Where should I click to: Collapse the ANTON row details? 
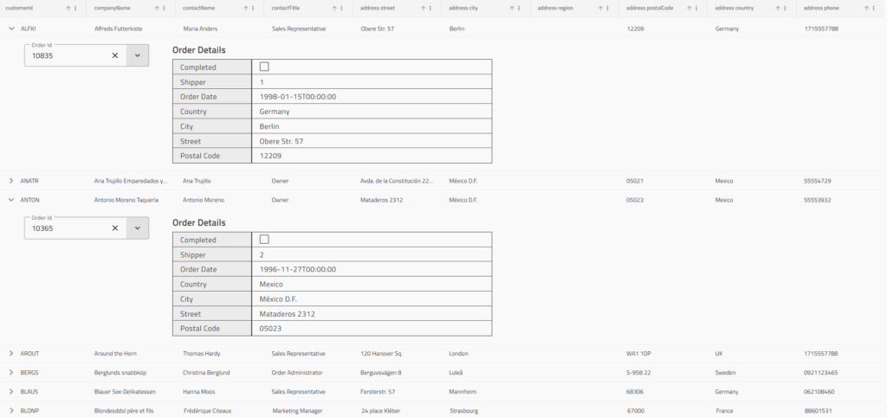click(11, 200)
